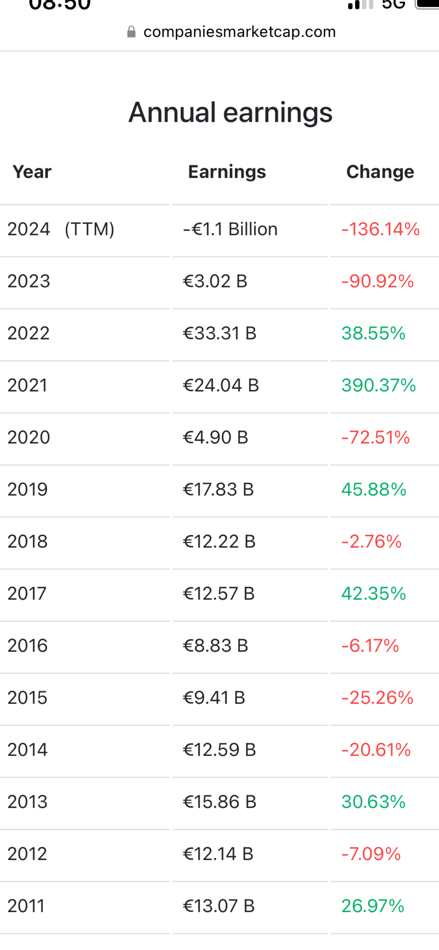Tap the -€1.1 Billion earnings value
439x950 pixels.
(230, 229)
